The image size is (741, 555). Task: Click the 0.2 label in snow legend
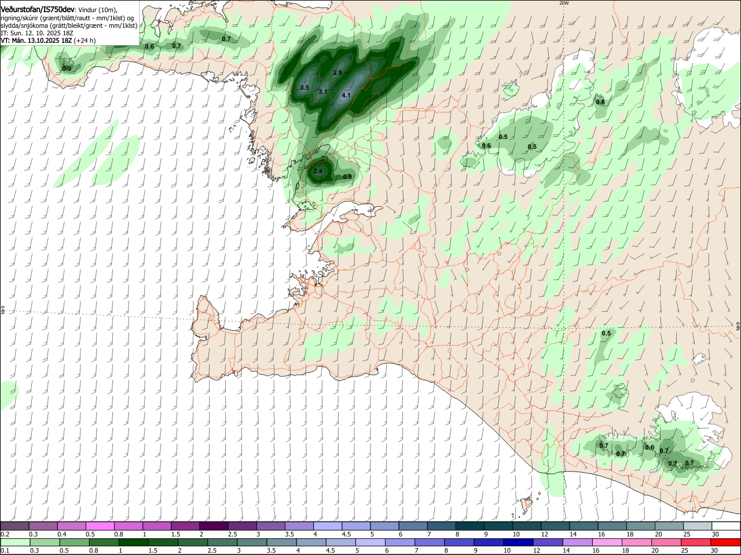pos(5,534)
